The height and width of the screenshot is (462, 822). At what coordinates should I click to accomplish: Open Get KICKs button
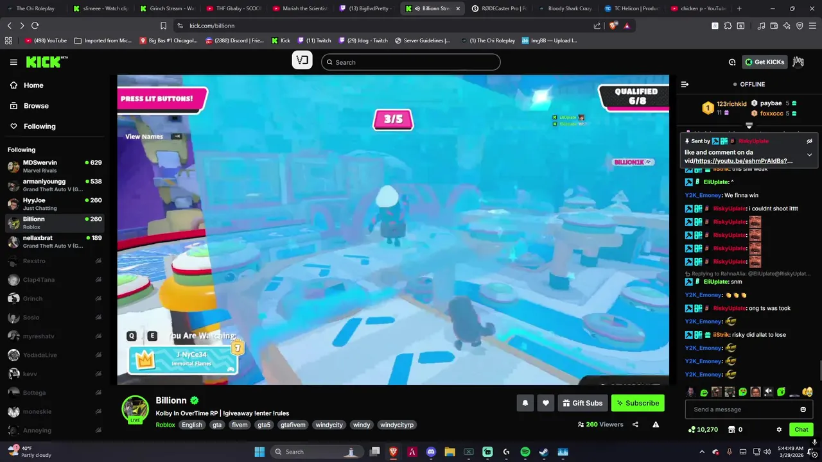[765, 62]
